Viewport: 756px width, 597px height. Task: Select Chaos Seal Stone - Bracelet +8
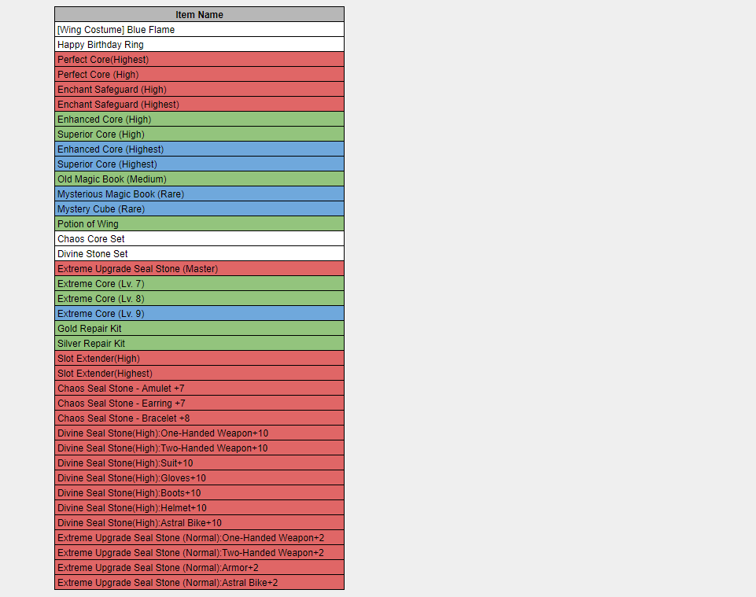pyautogui.click(x=199, y=418)
